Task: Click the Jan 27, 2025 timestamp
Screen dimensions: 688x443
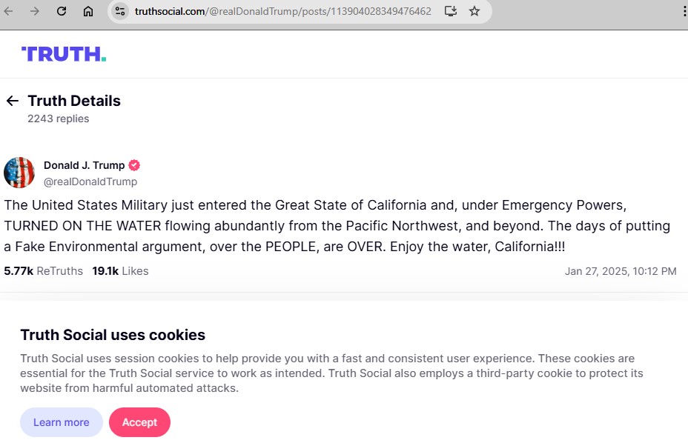Action: click(620, 271)
